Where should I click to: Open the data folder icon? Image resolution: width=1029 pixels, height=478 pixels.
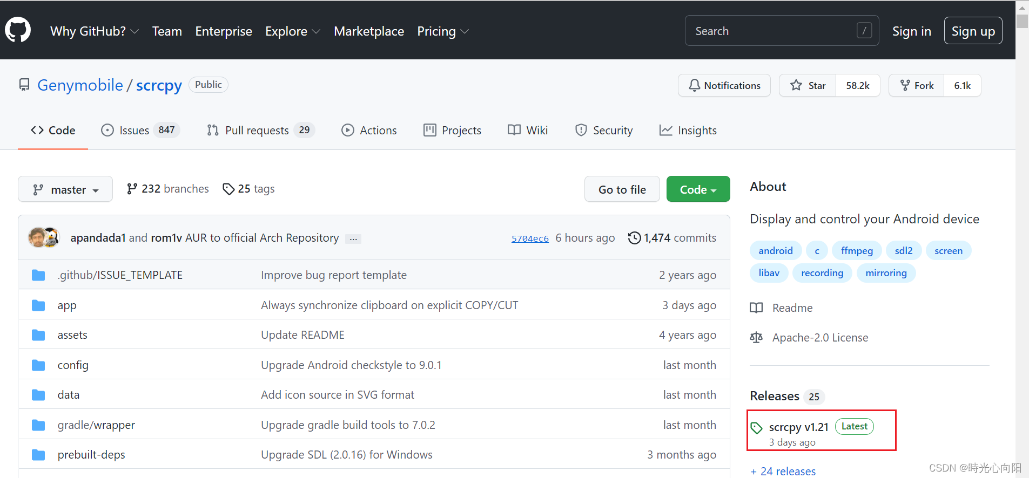point(38,395)
